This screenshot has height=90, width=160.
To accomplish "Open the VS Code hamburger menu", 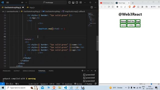I will 7,2.
